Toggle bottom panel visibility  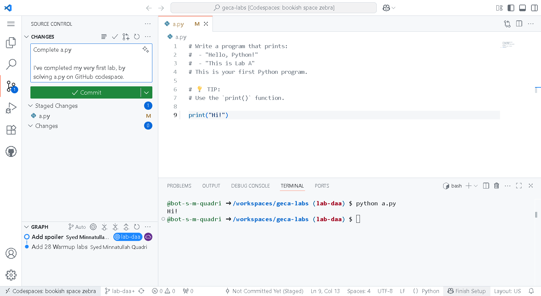point(522,8)
